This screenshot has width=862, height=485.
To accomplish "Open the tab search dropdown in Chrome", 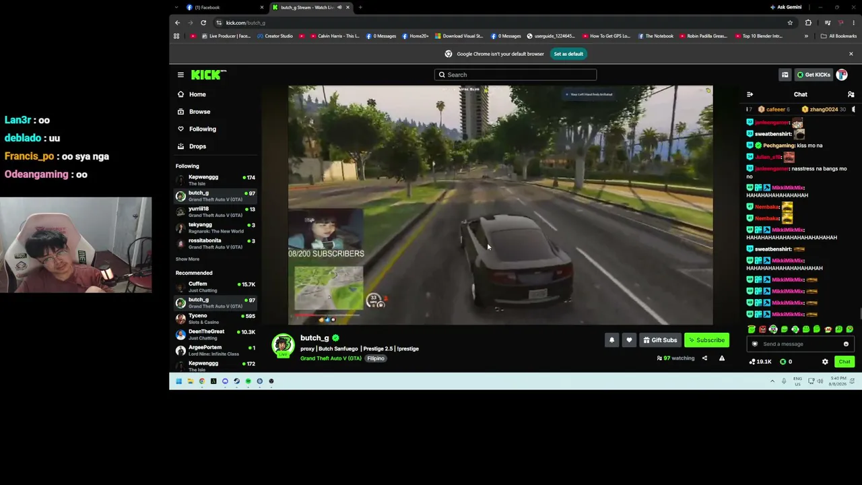I will point(176,7).
